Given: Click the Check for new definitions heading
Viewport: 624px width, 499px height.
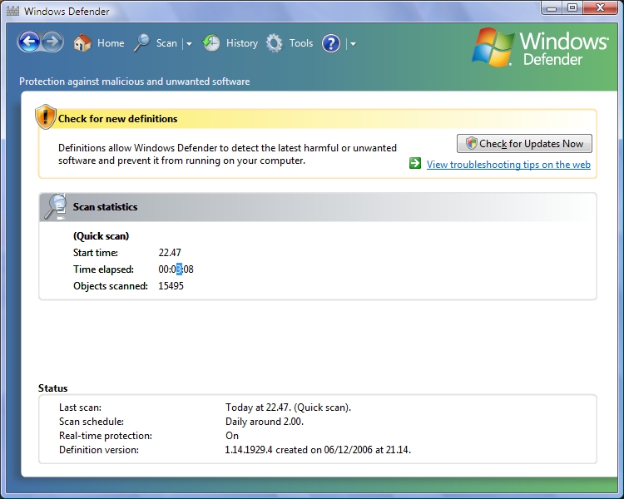Looking at the screenshot, I should click(118, 119).
